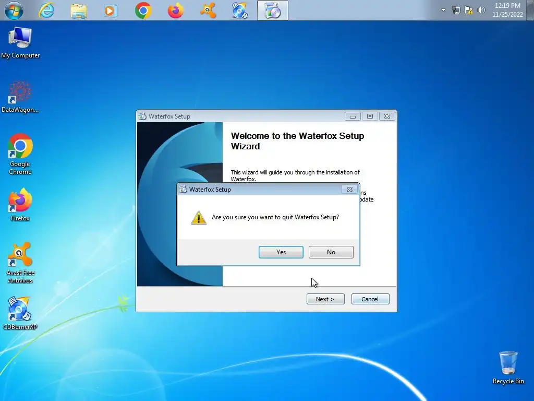This screenshot has width=534, height=401.
Task: Click the 'Are you sure you want to quit' text
Action: [275, 217]
